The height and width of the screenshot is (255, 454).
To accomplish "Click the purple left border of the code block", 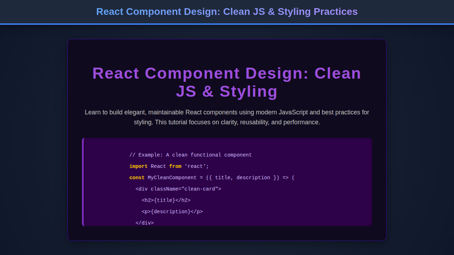I will (83, 182).
